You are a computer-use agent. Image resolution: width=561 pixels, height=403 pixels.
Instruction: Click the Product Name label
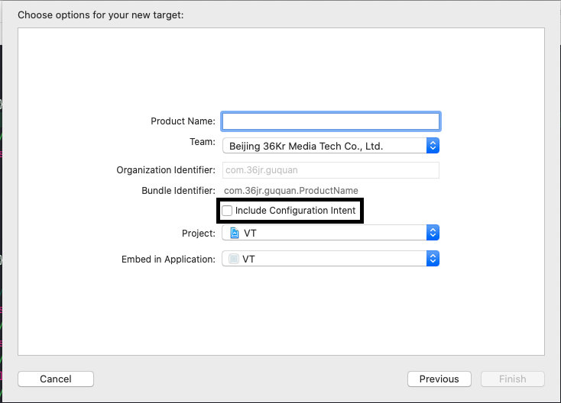(x=183, y=121)
